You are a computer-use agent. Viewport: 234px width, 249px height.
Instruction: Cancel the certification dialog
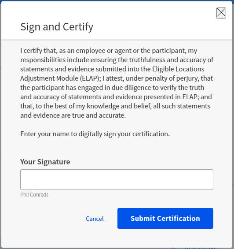95,219
